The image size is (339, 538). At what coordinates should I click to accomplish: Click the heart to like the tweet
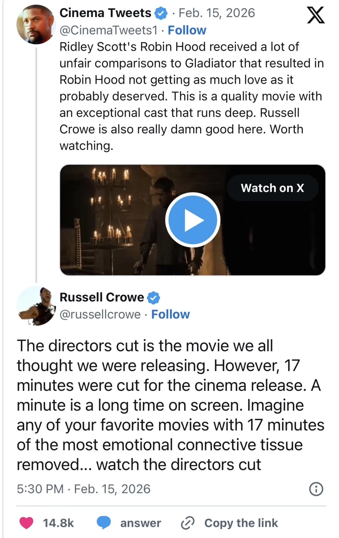pyautogui.click(x=26, y=522)
